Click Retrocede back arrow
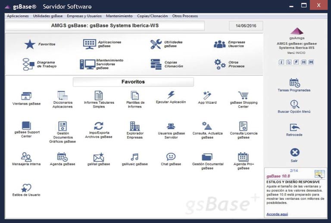331x223 pixels. click(x=295, y=127)
